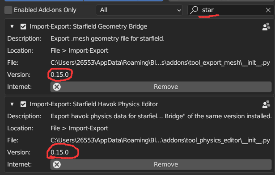
Task: Remove the Starfield Geometry Bridge add-on
Action: pos(161,87)
